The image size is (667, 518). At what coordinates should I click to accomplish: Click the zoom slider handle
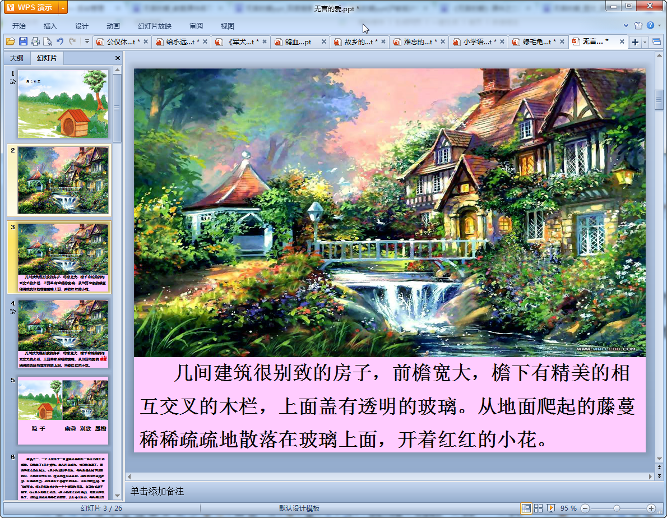617,508
